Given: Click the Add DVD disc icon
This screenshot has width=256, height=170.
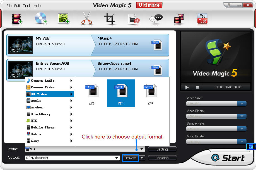Looking at the screenshot, I should tap(41, 18).
